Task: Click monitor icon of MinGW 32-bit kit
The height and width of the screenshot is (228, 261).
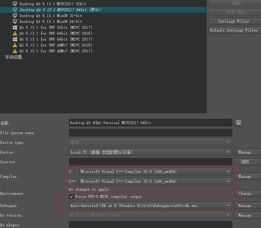Action: 15,16
